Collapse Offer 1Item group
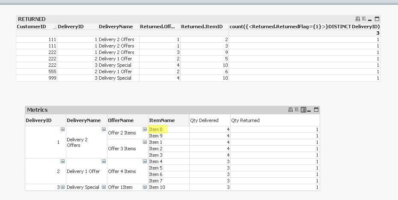Screen dimensions: 398x200 [x=145, y=187]
